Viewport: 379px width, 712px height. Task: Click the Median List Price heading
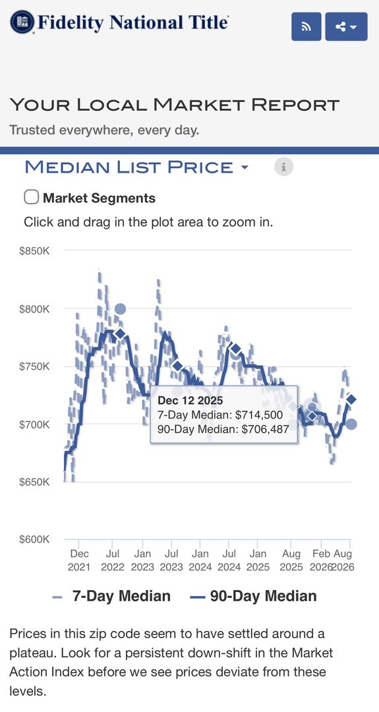tap(129, 167)
